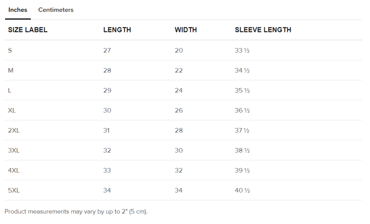Viewport: 370px width, 224px height.
Task: Select the 4XL size row label
Action: [x=14, y=170]
